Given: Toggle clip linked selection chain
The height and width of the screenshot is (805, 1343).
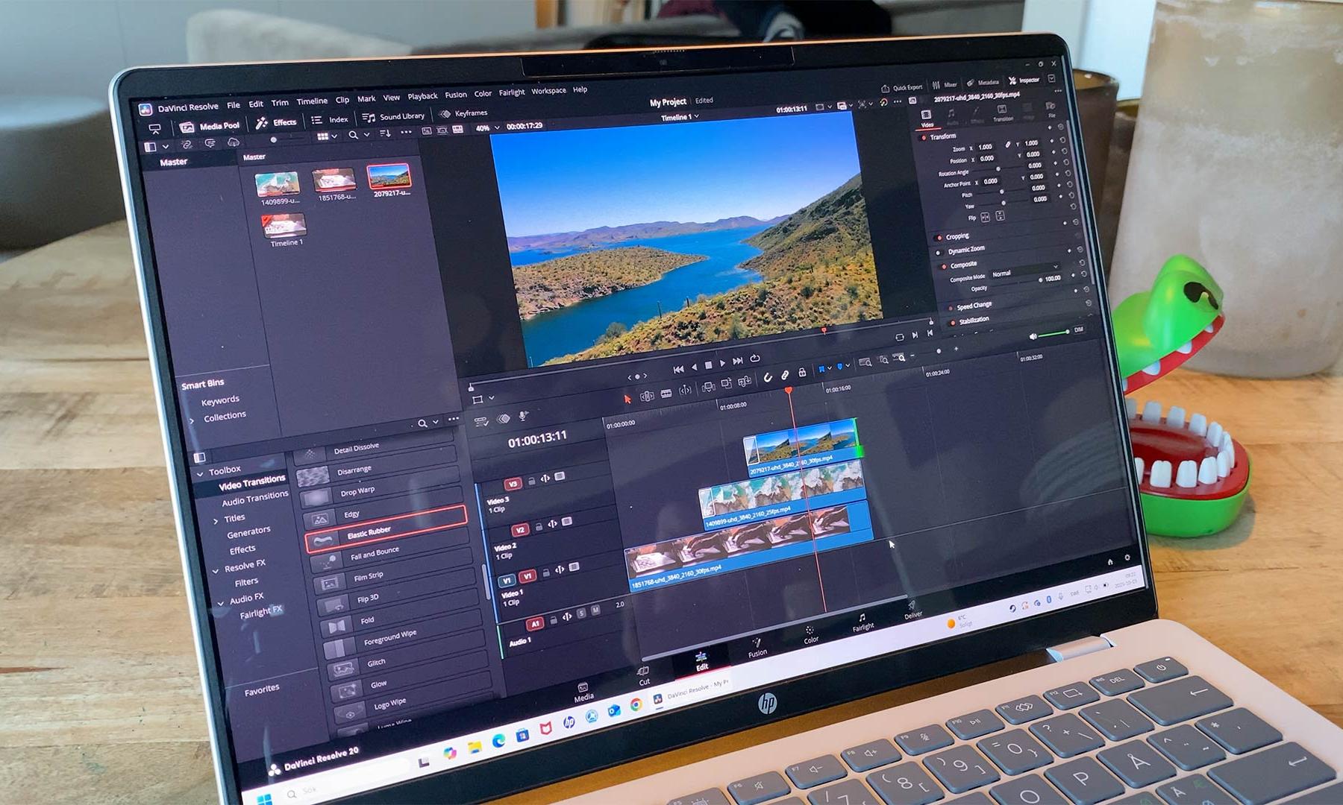Looking at the screenshot, I should [x=785, y=375].
